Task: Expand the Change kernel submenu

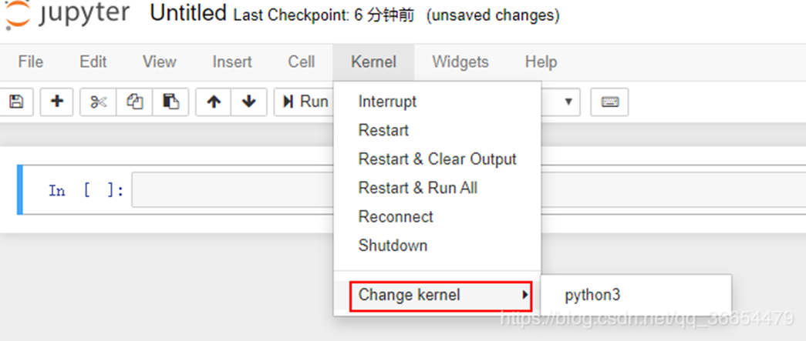Action: pos(440,296)
